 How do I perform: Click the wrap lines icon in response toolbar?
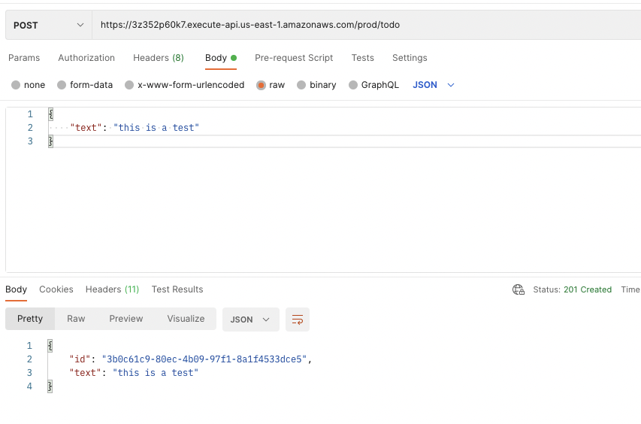click(x=298, y=320)
